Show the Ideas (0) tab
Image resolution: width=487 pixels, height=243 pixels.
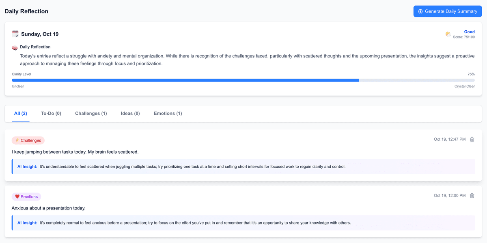point(130,114)
